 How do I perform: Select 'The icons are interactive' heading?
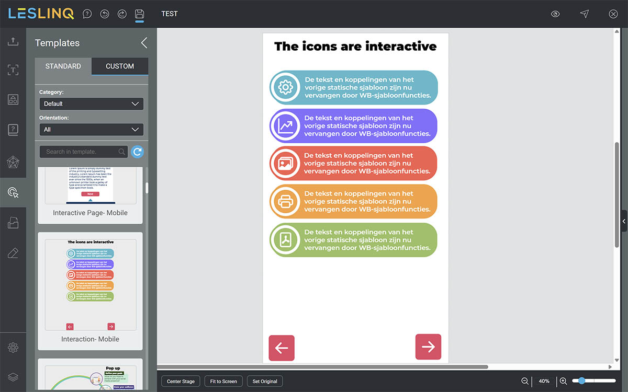coord(355,46)
